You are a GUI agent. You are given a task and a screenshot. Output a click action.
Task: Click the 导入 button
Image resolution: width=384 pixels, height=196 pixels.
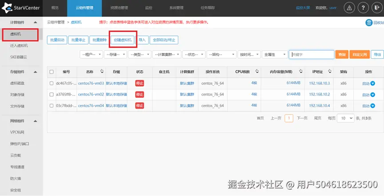(x=142, y=40)
